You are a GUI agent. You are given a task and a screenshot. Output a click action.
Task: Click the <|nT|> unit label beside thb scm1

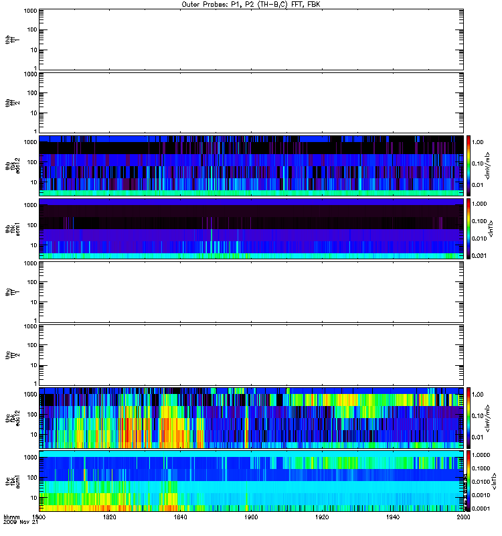[491, 228]
